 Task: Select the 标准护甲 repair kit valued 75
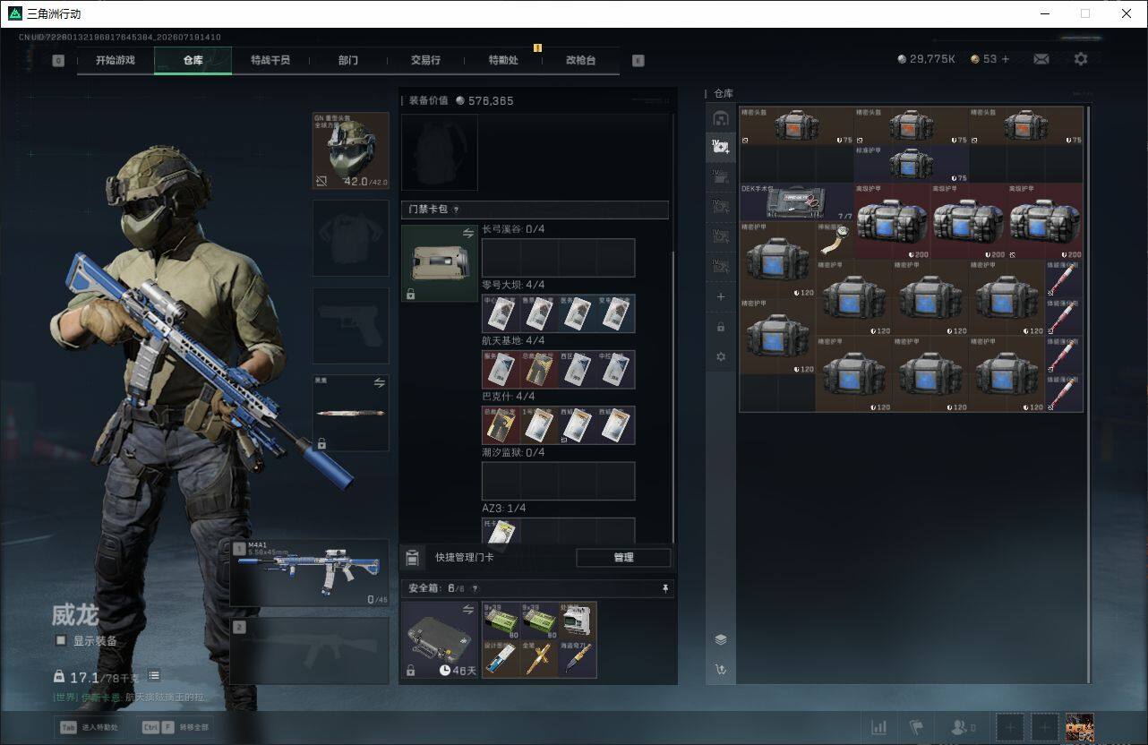pyautogui.click(x=912, y=165)
